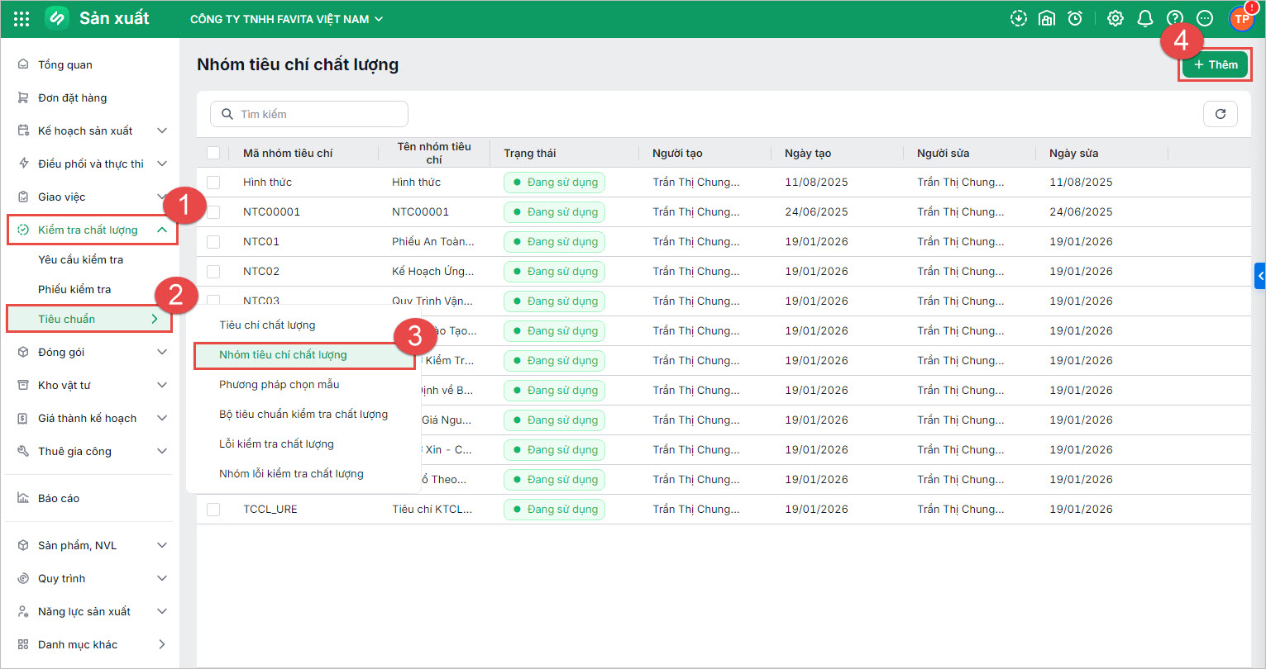Refresh the table with the reload icon

pyautogui.click(x=1221, y=114)
